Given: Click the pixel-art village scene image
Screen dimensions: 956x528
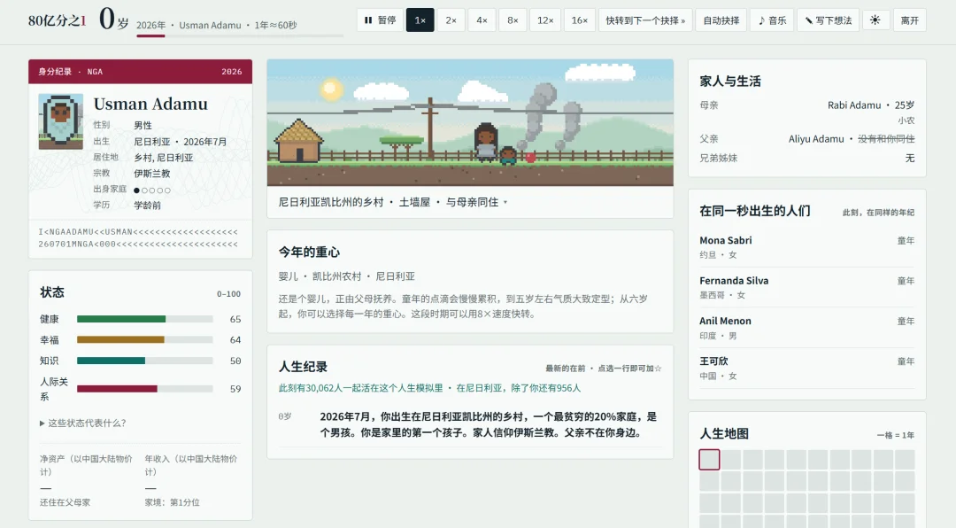Looking at the screenshot, I should tap(470, 122).
